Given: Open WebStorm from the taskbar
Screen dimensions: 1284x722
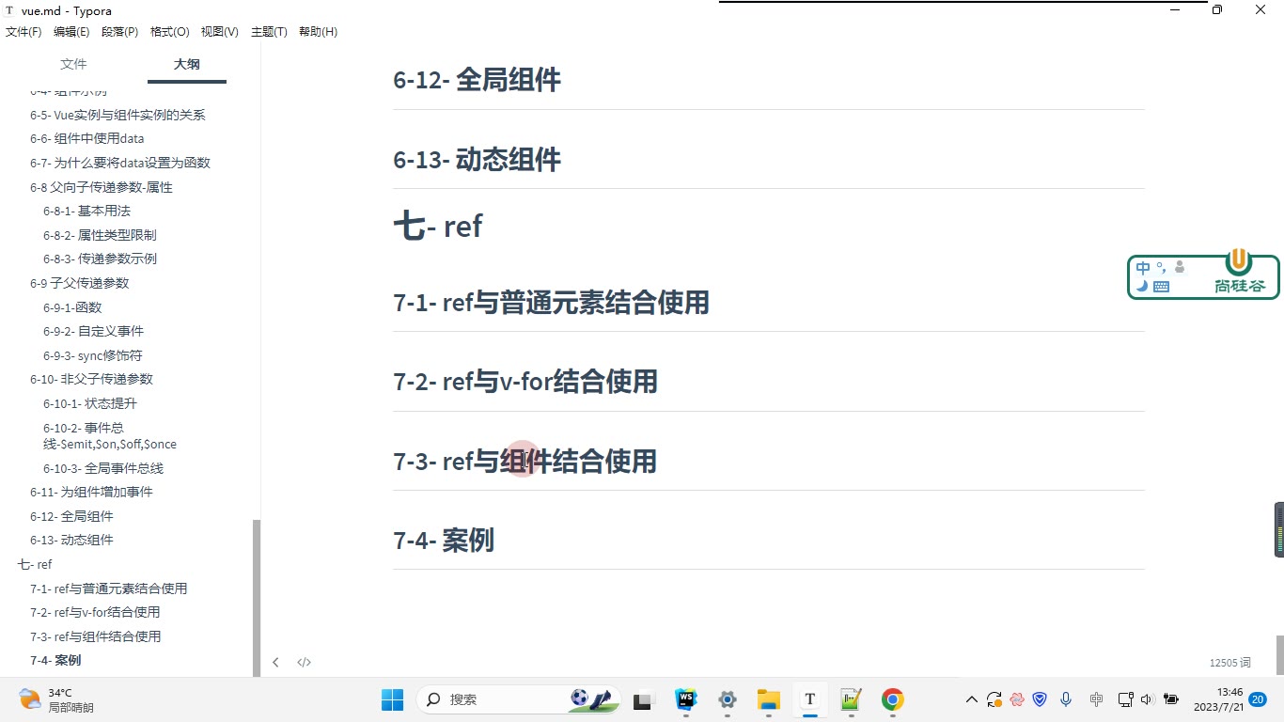Looking at the screenshot, I should click(686, 699).
